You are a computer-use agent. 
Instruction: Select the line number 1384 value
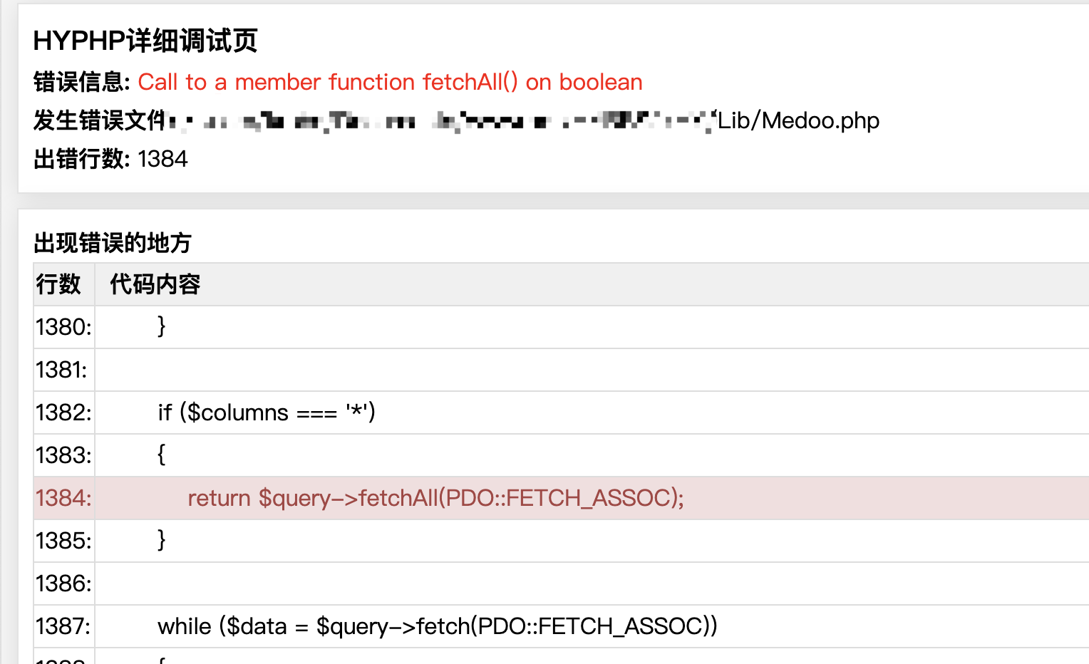[x=162, y=158]
